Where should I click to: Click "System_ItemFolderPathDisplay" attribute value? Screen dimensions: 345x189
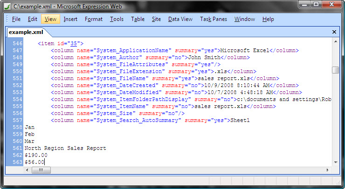[x=142, y=99]
